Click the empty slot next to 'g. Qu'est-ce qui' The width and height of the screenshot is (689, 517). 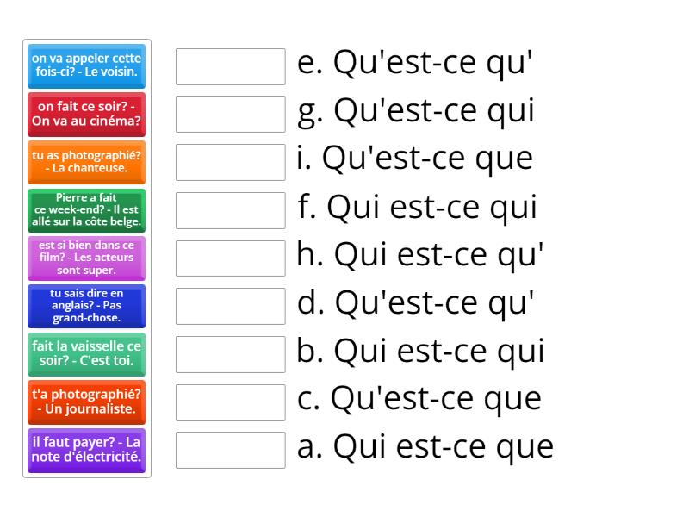point(231,114)
